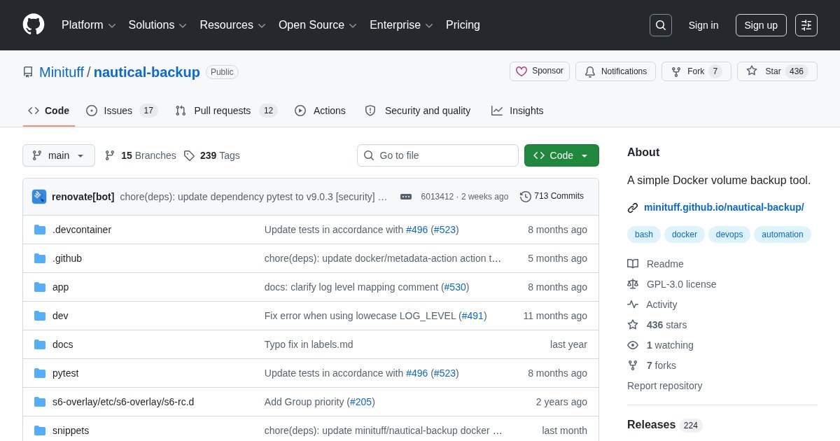Screen dimensions: 840x441
Task: Click the Readme book icon
Action: (633, 264)
